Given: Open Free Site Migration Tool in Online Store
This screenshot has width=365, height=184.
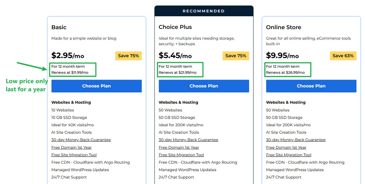Looking at the screenshot, I should coord(289,155).
